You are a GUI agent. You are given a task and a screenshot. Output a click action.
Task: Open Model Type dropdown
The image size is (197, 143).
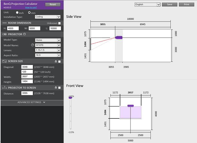click(x=48, y=40)
